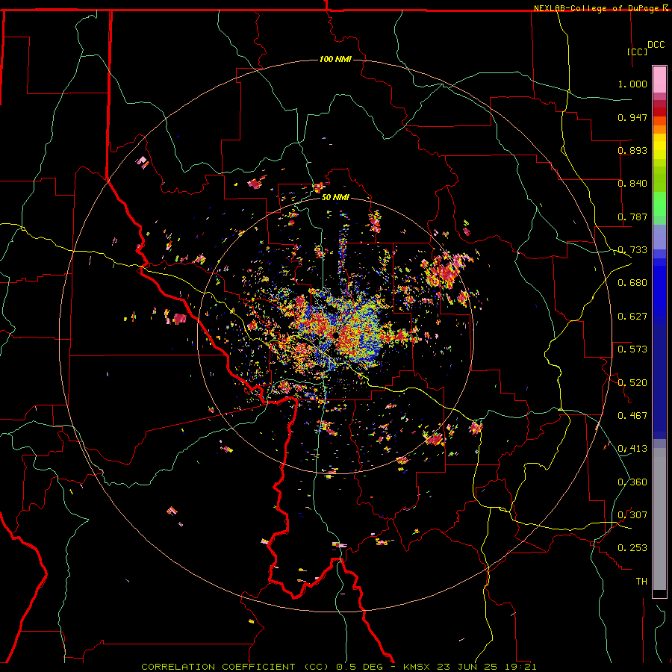Viewport: 672px width, 672px height.
Task: Click the gray segment of color bar
Action: (659, 519)
